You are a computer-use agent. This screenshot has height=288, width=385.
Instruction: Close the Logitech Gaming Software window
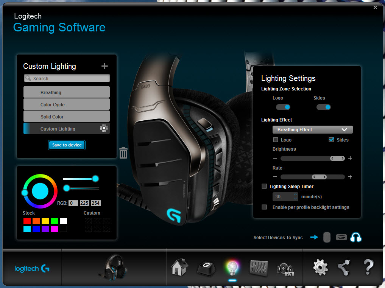coord(375,7)
